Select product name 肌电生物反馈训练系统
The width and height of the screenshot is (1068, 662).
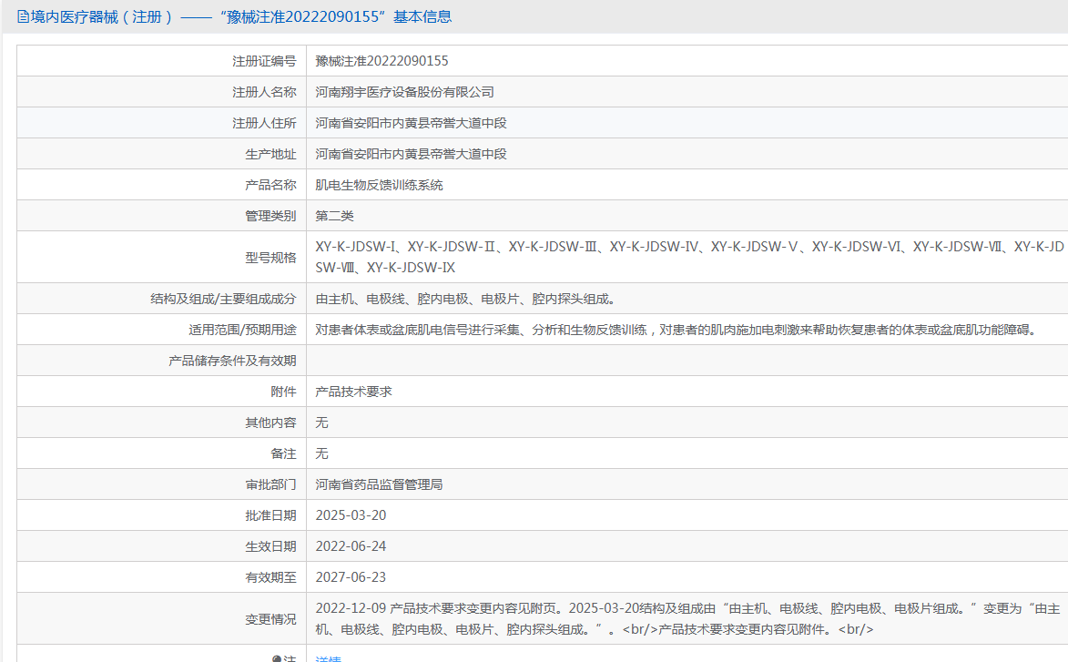point(379,185)
